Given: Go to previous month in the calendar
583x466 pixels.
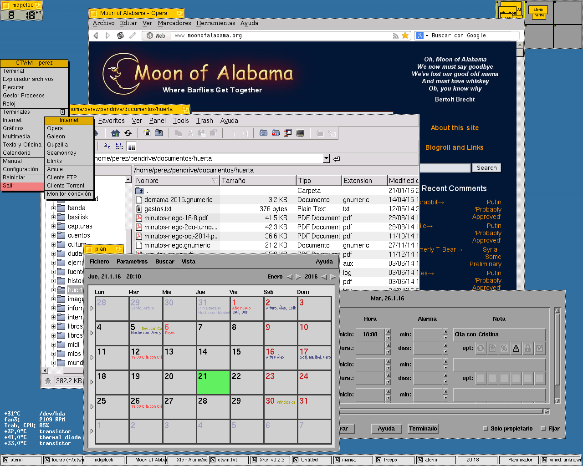Looking at the screenshot, I should click(290, 277).
